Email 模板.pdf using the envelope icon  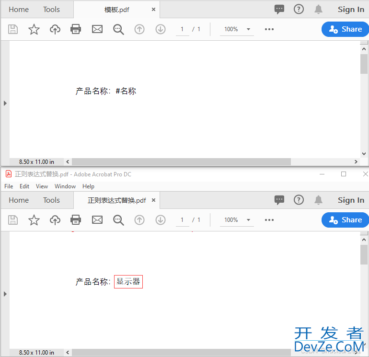pyautogui.click(x=97, y=29)
